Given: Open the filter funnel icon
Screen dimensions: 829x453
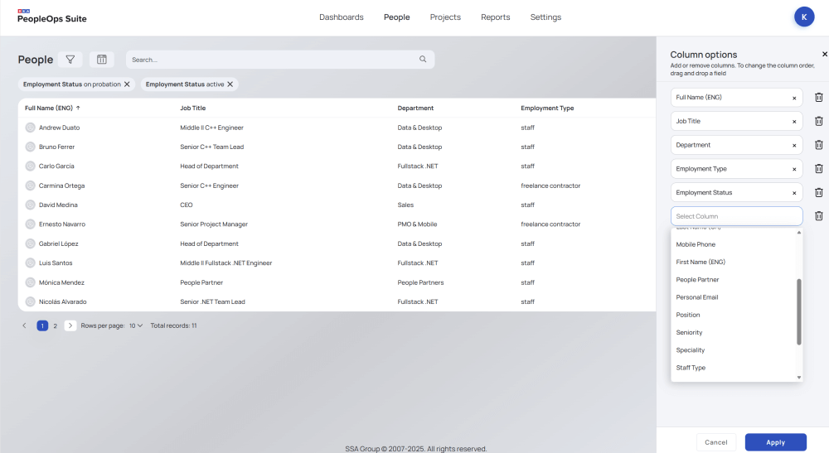Looking at the screenshot, I should [x=70, y=60].
